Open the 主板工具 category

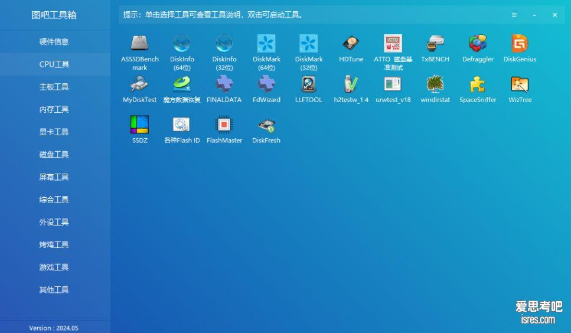click(x=55, y=87)
